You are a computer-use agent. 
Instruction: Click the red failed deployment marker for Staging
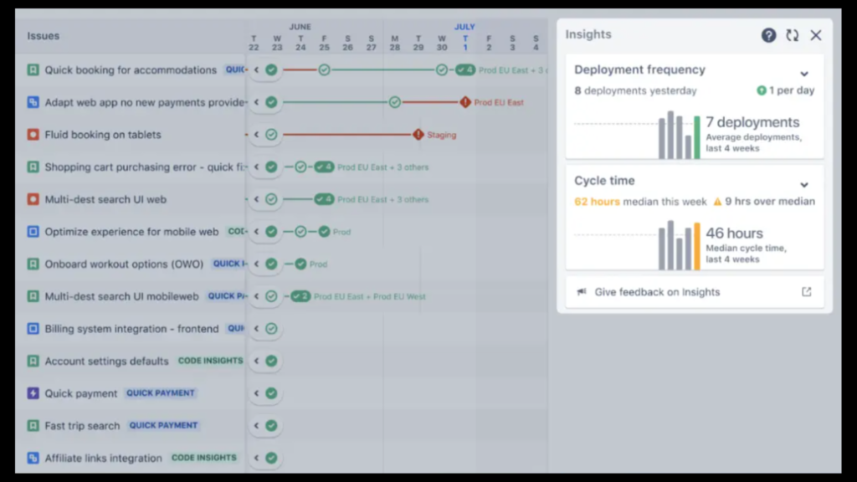tap(418, 135)
